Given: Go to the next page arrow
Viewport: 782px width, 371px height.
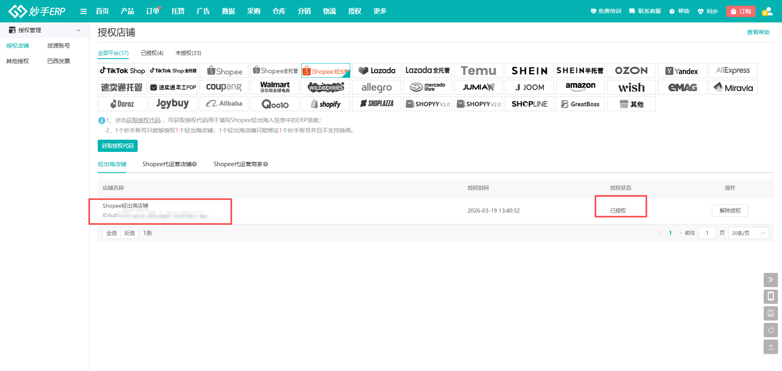Looking at the screenshot, I should [x=680, y=233].
